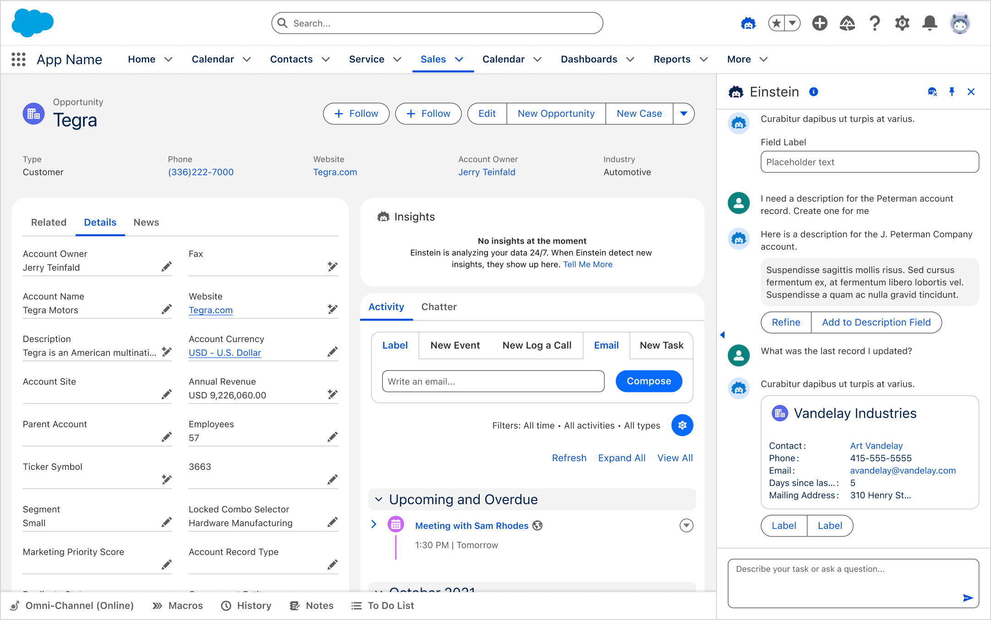Switch to the Chatter tab
This screenshot has height=620, width=991.
438,307
